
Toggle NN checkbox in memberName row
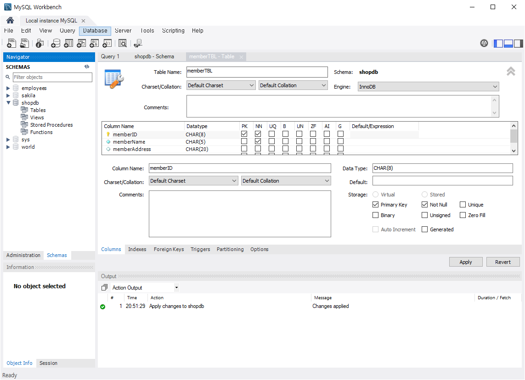258,141
